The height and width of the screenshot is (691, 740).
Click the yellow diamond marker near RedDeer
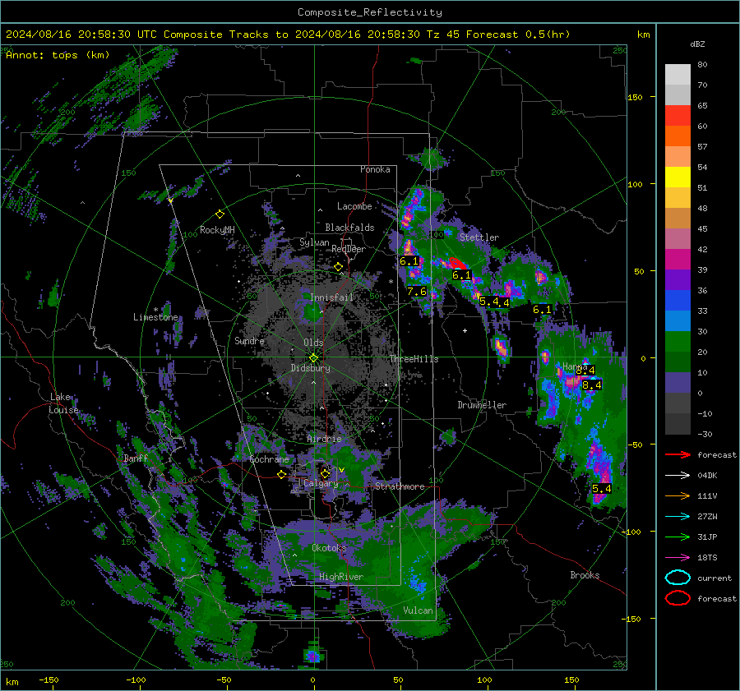(x=339, y=267)
